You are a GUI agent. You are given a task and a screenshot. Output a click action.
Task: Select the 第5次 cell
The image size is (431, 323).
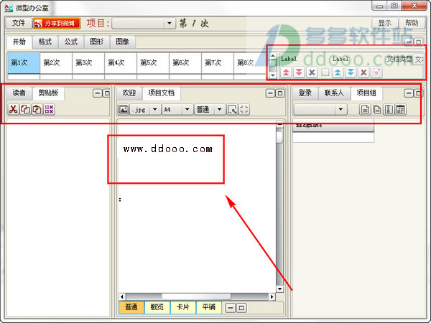tap(153, 63)
